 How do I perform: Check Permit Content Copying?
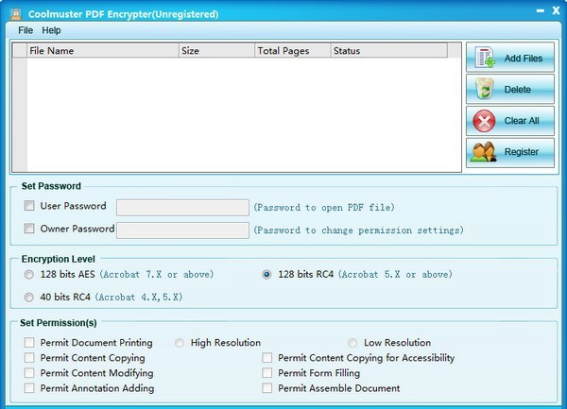[29, 358]
